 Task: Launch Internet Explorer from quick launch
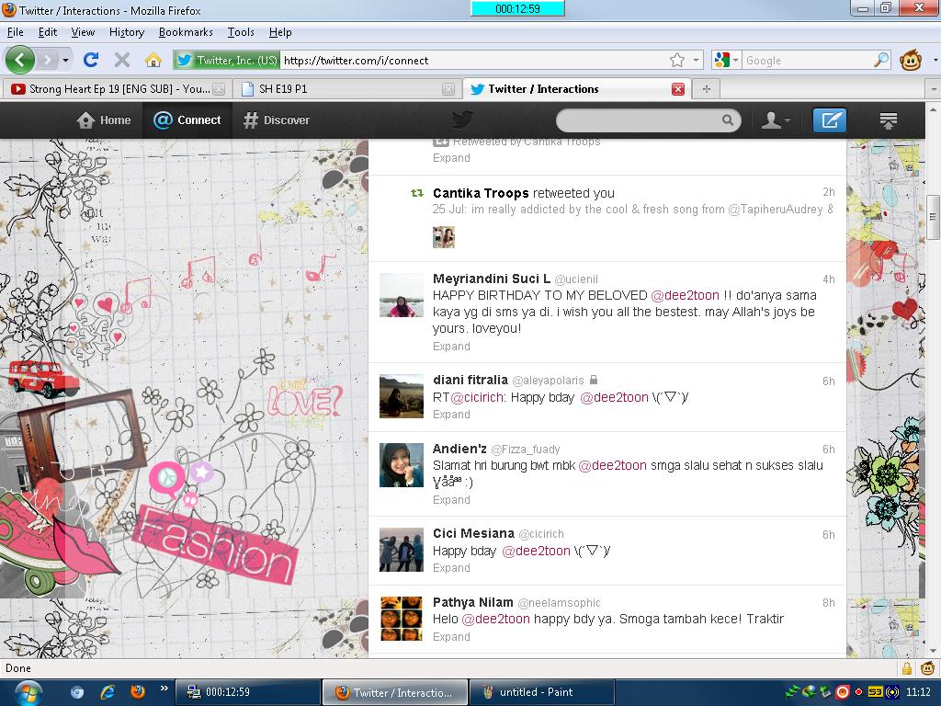tap(108, 692)
